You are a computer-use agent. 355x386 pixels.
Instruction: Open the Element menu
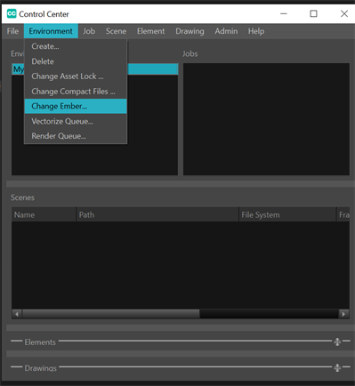[x=150, y=31]
